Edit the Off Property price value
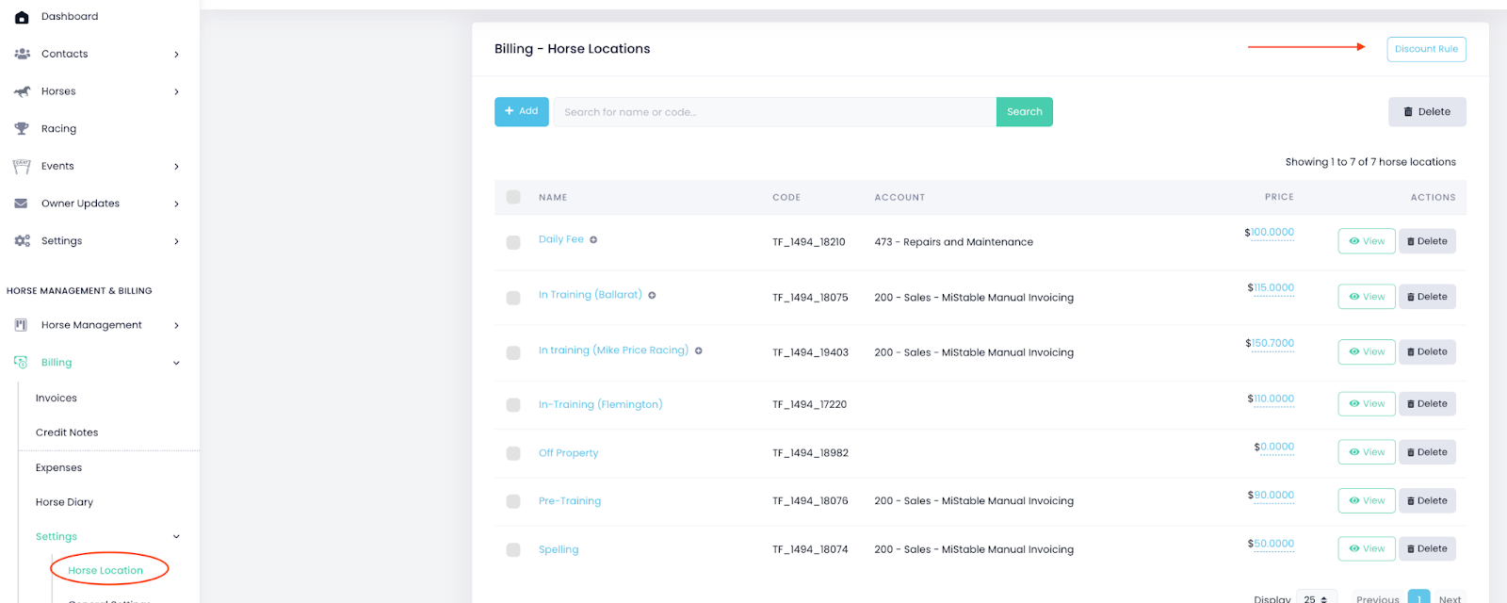 [x=1276, y=448]
